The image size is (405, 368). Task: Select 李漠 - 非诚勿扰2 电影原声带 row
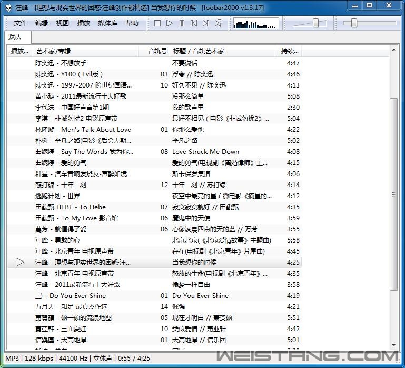154,119
